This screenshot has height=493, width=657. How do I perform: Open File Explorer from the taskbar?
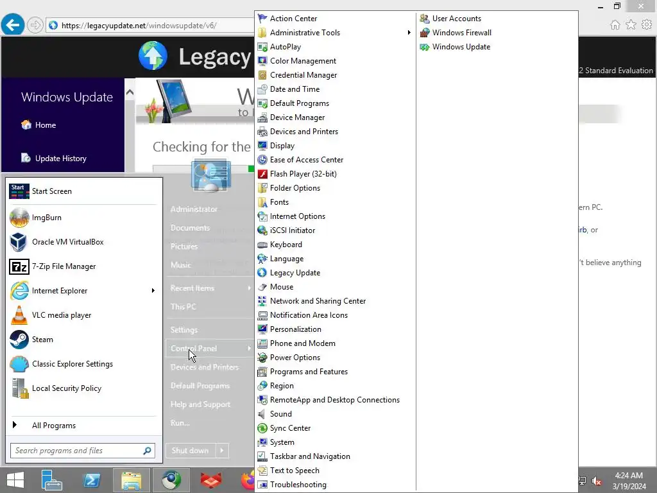pos(131,480)
